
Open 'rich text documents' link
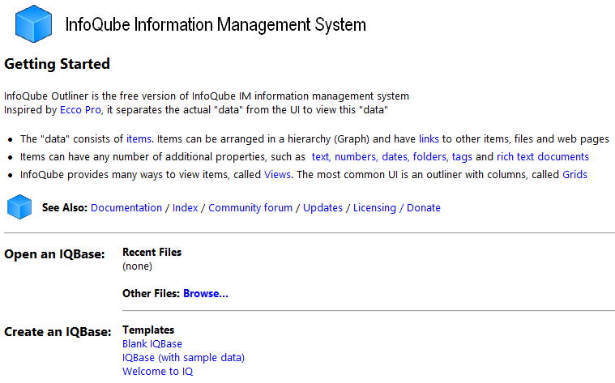tap(543, 157)
